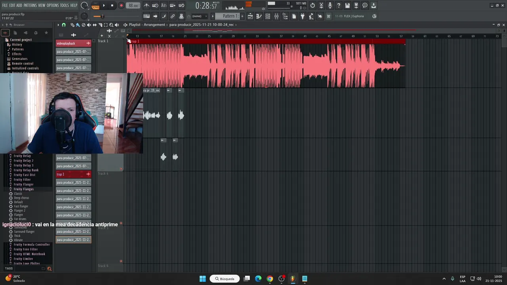This screenshot has width=507, height=285.
Task: Click Windows Start button on taskbar
Action: [x=202, y=279]
